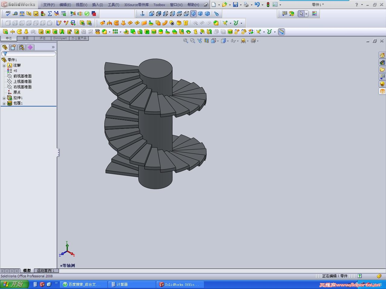Switch to the 运动算例 1 tab
The width and height of the screenshot is (386, 289).
(x=46, y=271)
